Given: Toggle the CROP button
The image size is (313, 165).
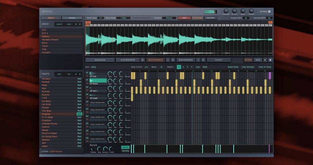Looking at the screenshot, I should coord(184,18).
